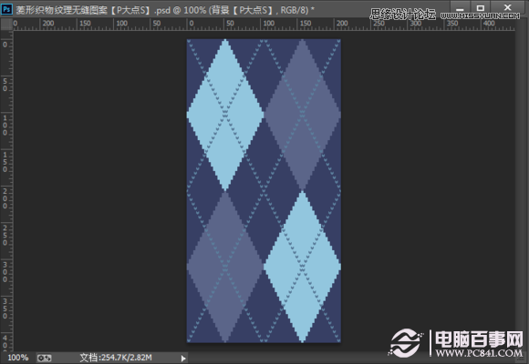The height and width of the screenshot is (364, 529).
Task: Click the status bar icon beside 100% zoom
Action: 44,358
